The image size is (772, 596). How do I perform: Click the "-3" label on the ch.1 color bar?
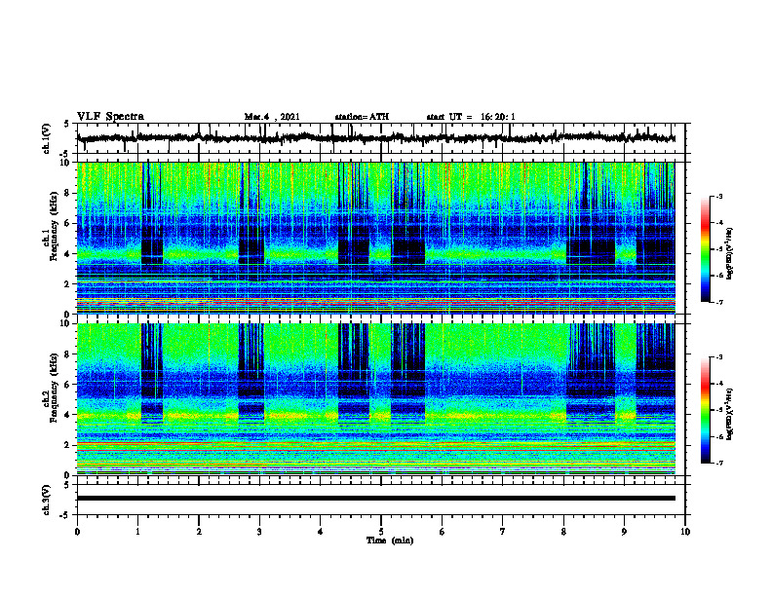(719, 196)
